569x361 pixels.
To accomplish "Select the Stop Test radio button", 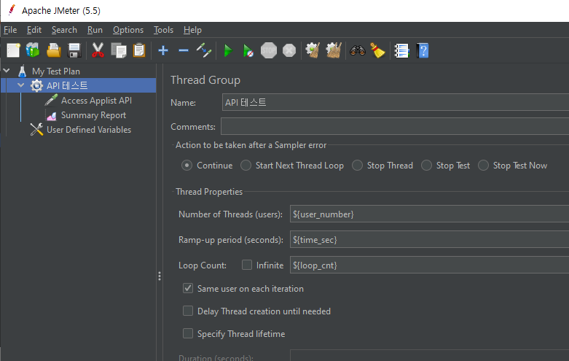I will pyautogui.click(x=426, y=166).
